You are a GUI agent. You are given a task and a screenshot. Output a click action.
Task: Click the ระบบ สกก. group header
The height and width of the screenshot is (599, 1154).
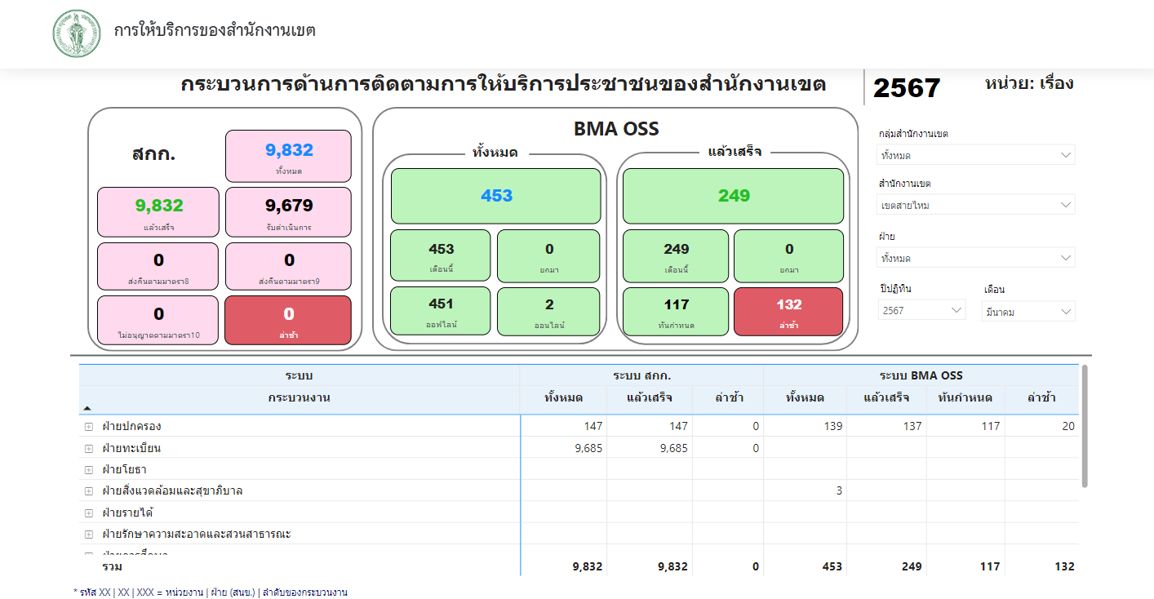[641, 376]
